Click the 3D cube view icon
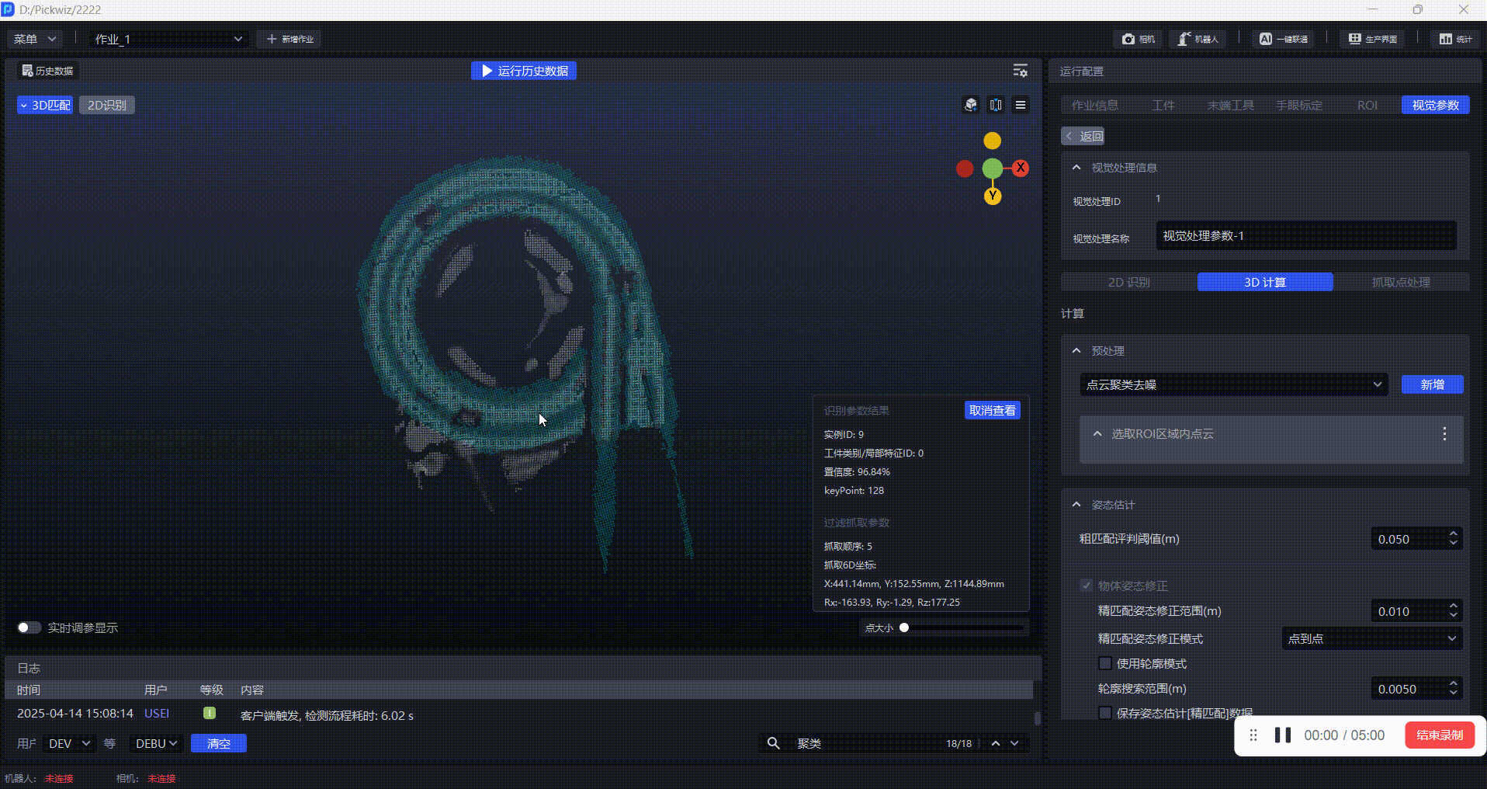Screen dimensions: 1487x789 971,105
